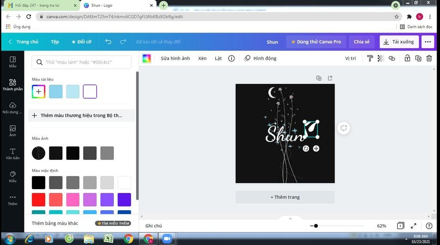Bookmark the page with the star icon
This screenshot has height=245, width=440.
[x=396, y=17]
